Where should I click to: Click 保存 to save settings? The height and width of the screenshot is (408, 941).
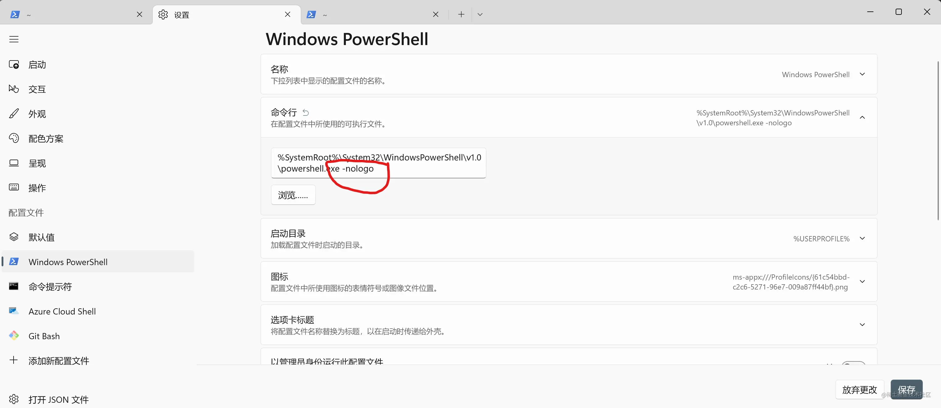click(x=906, y=389)
